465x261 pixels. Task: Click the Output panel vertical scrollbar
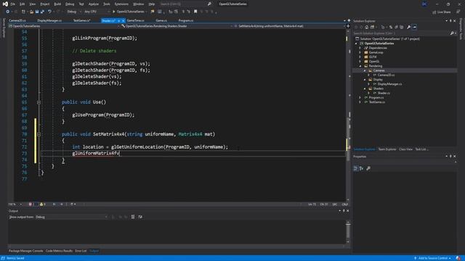(x=348, y=232)
